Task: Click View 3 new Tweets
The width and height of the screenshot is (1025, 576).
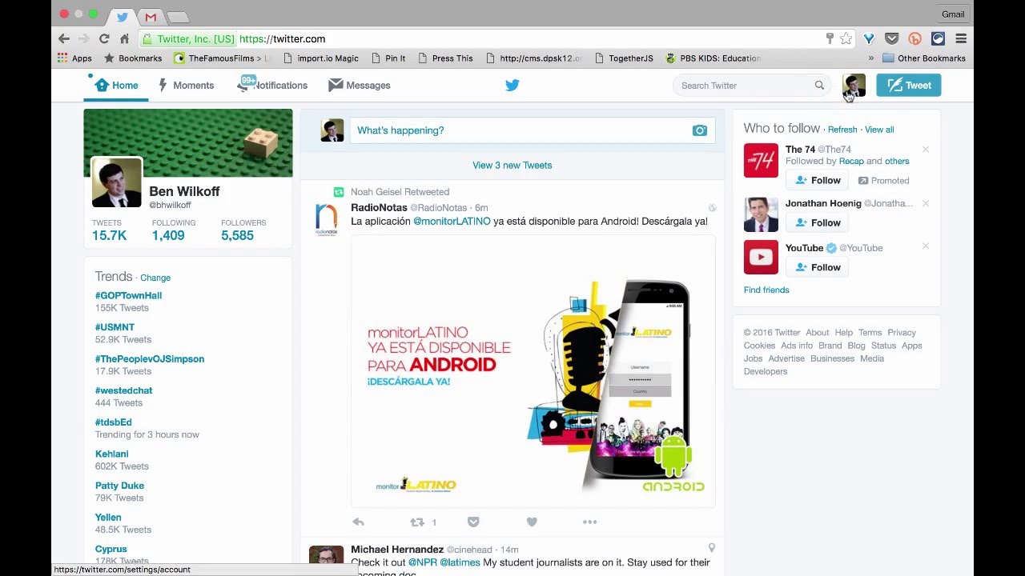Action: (x=512, y=165)
